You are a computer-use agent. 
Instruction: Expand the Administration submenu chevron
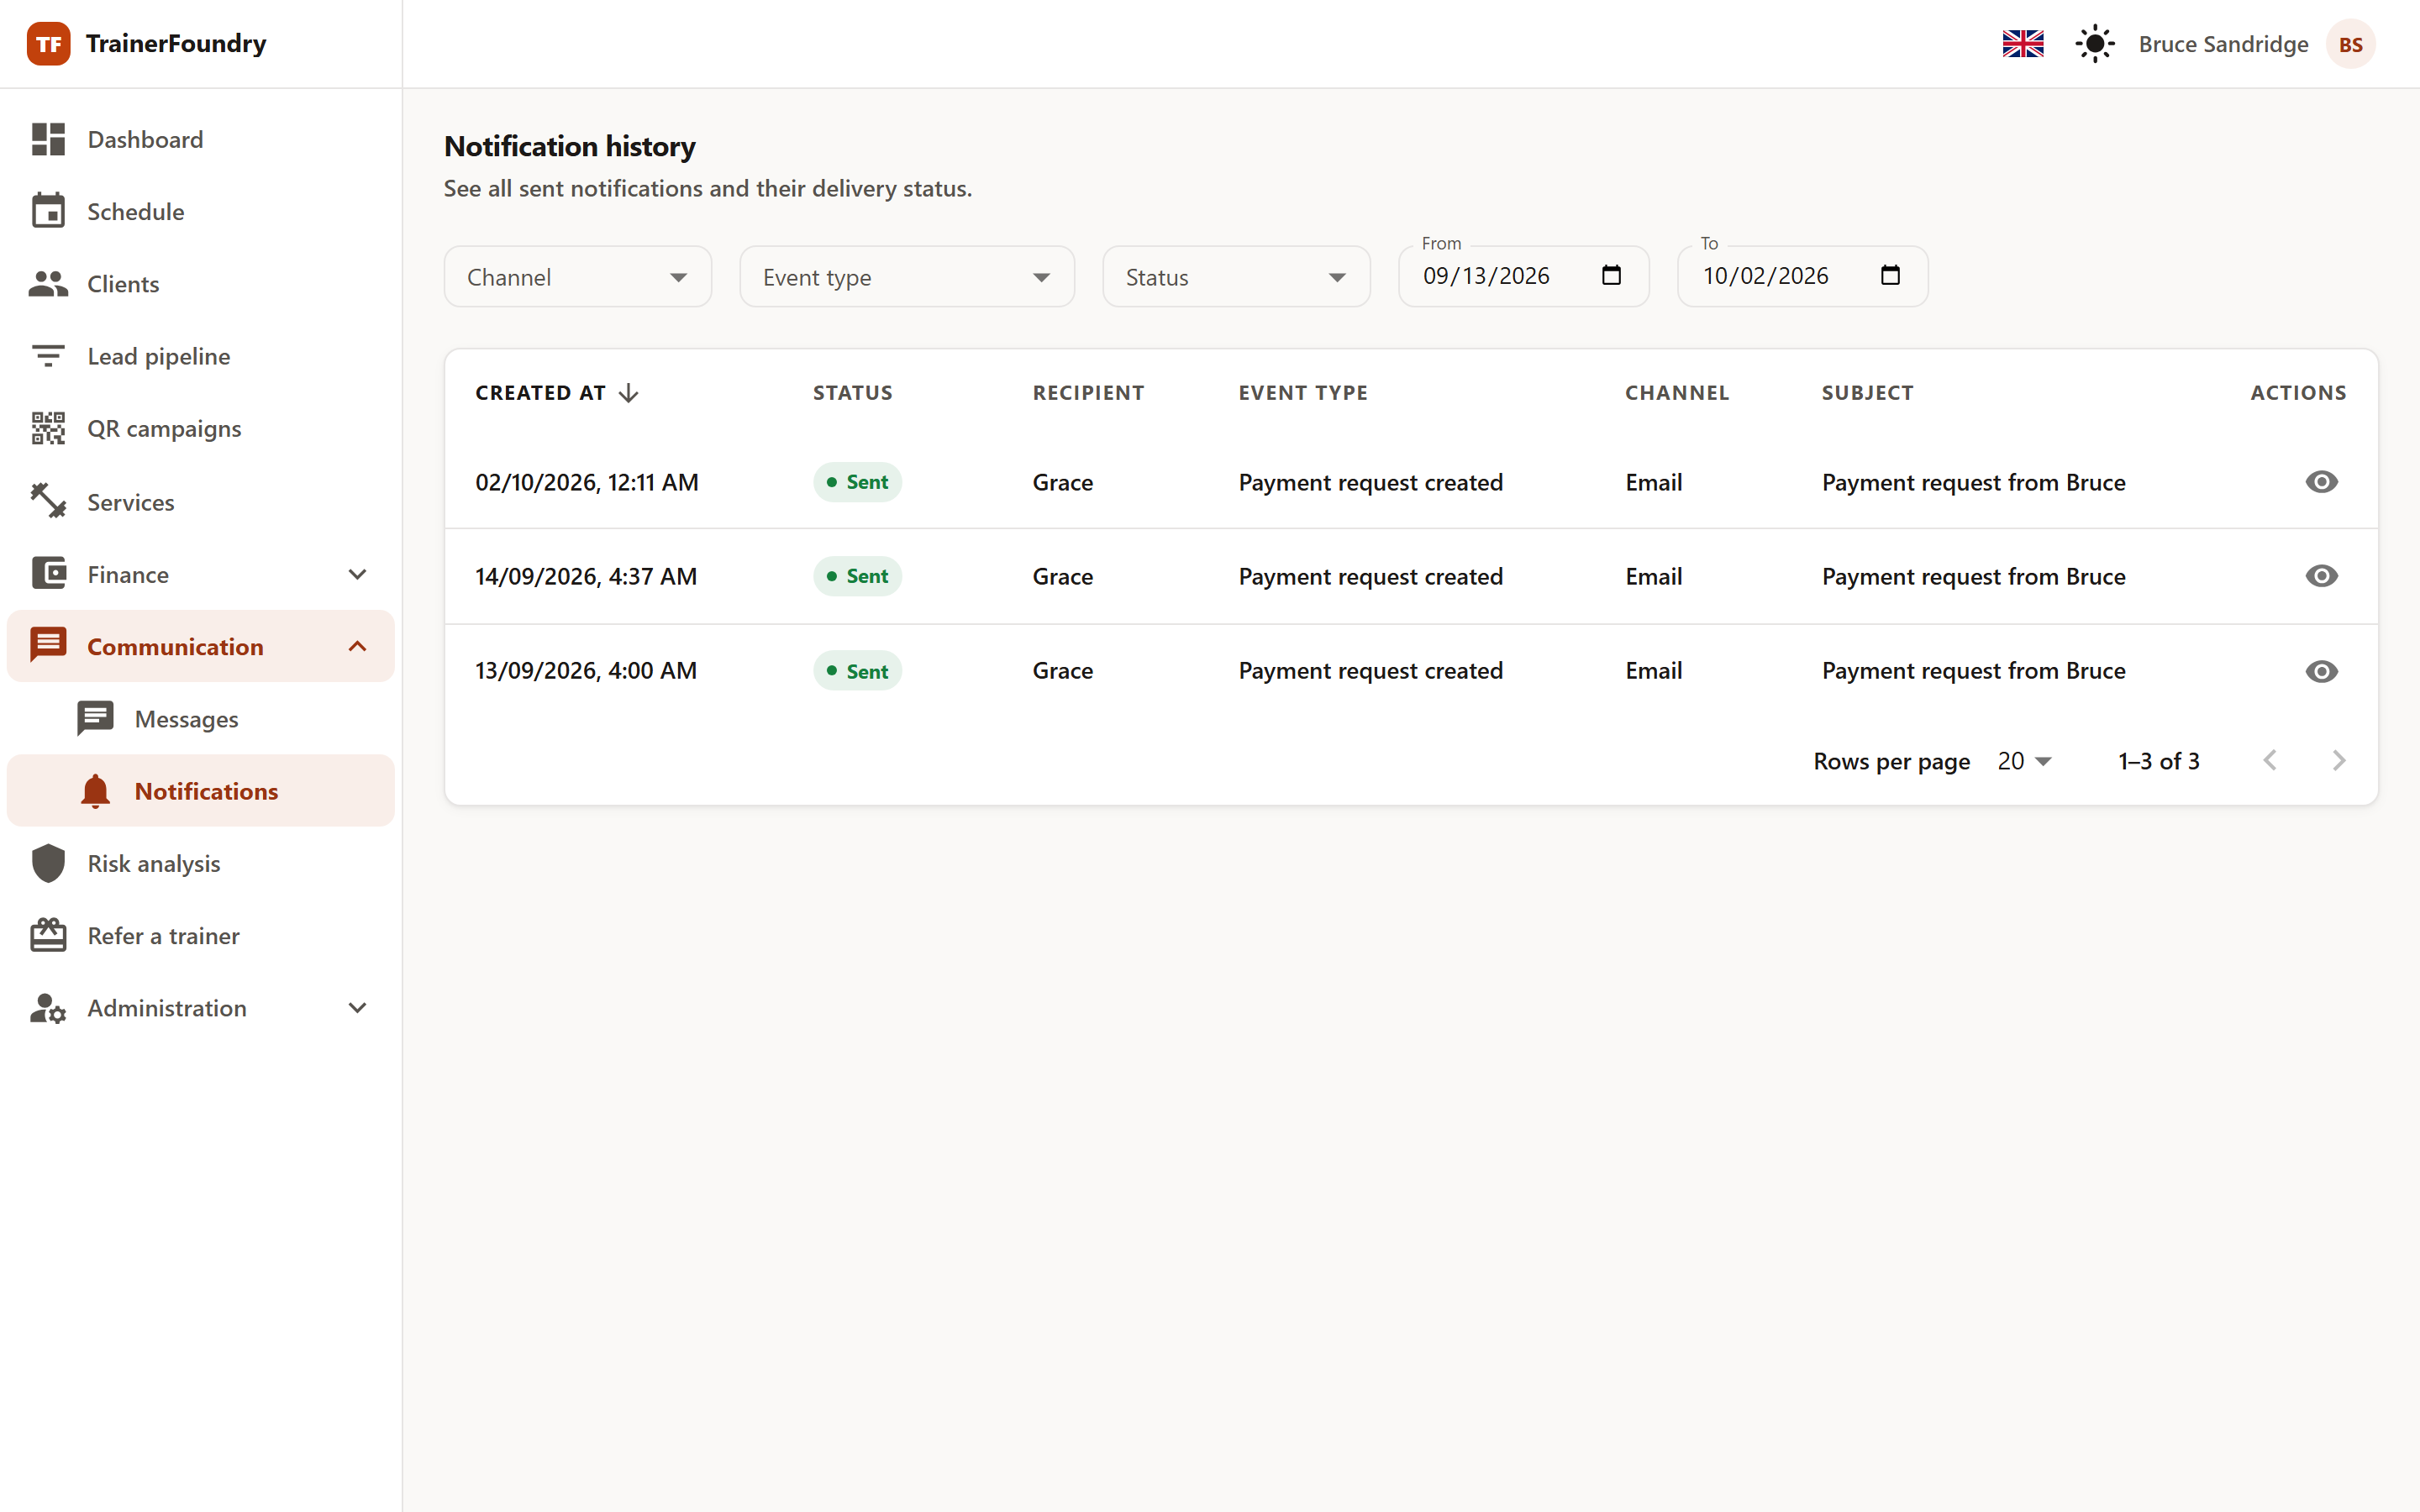[x=357, y=1008]
